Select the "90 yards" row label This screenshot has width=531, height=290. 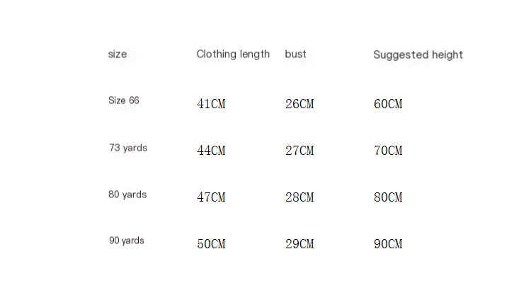tap(127, 240)
